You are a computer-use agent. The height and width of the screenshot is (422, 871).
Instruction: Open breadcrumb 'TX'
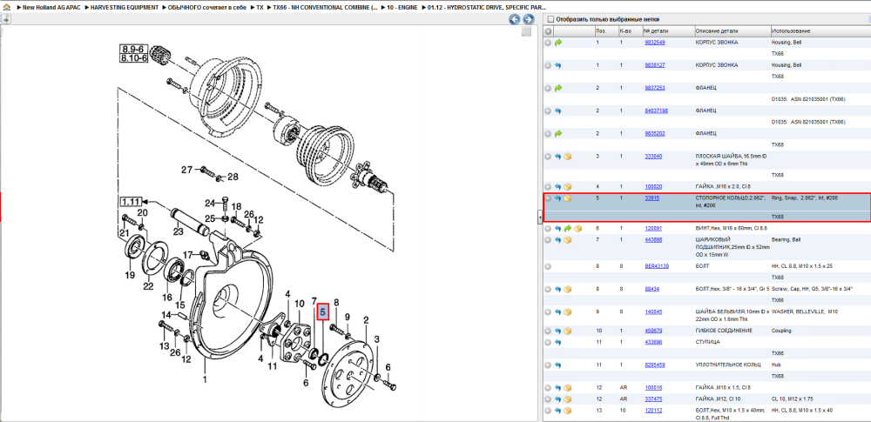pos(260,9)
